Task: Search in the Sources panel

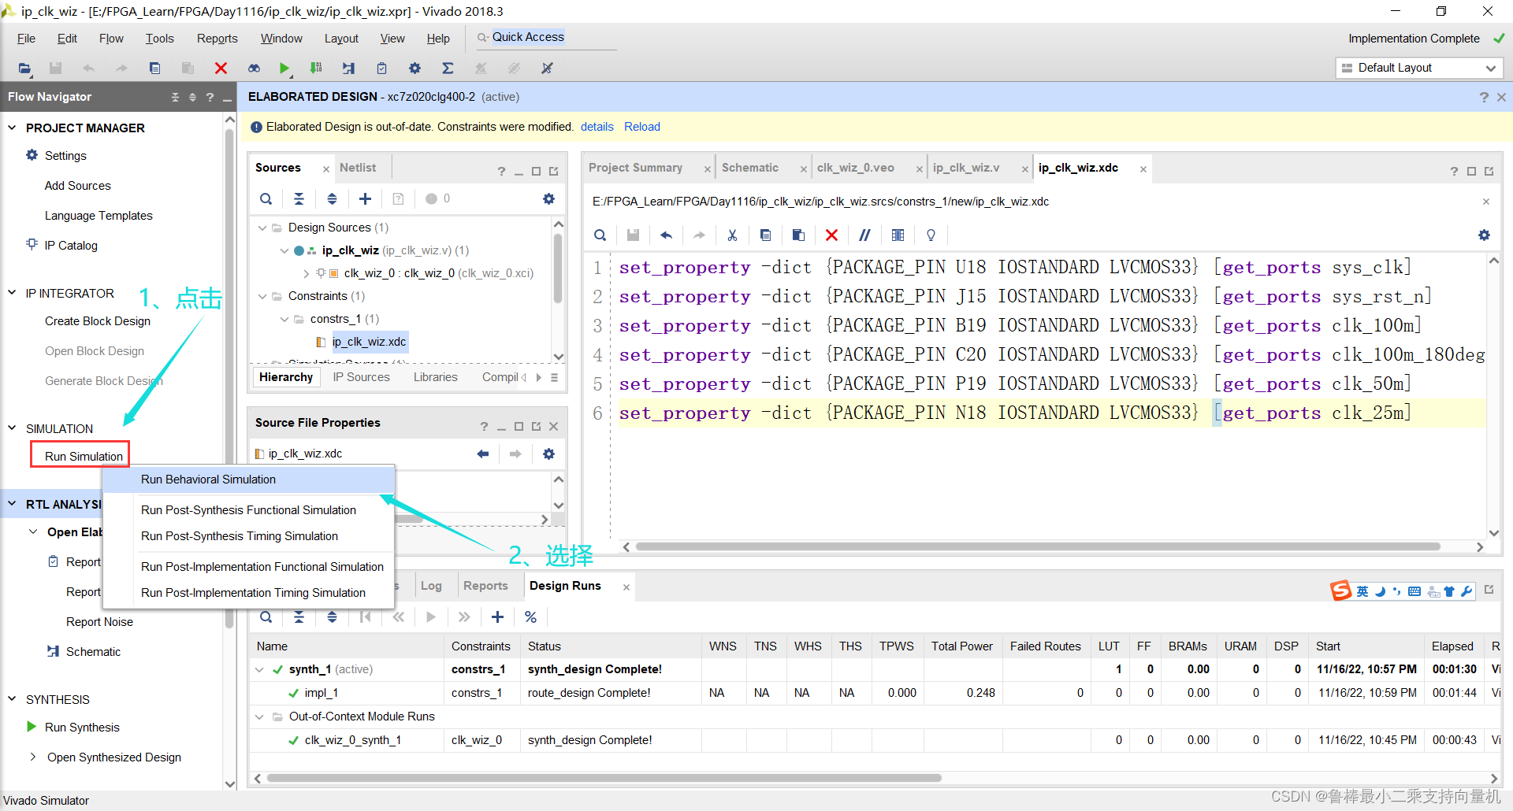Action: click(266, 199)
